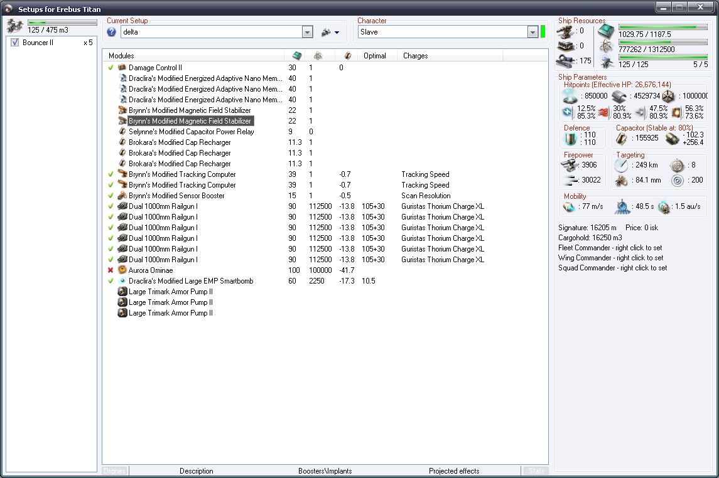Click the explosive resistance icon beside 56.3%
The height and width of the screenshot is (478, 719).
676,112
